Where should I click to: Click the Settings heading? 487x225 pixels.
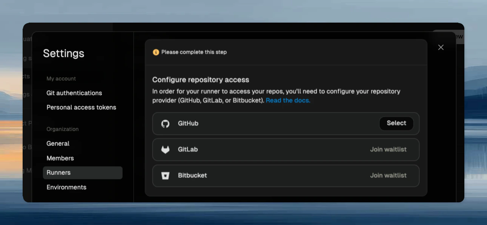coord(63,54)
